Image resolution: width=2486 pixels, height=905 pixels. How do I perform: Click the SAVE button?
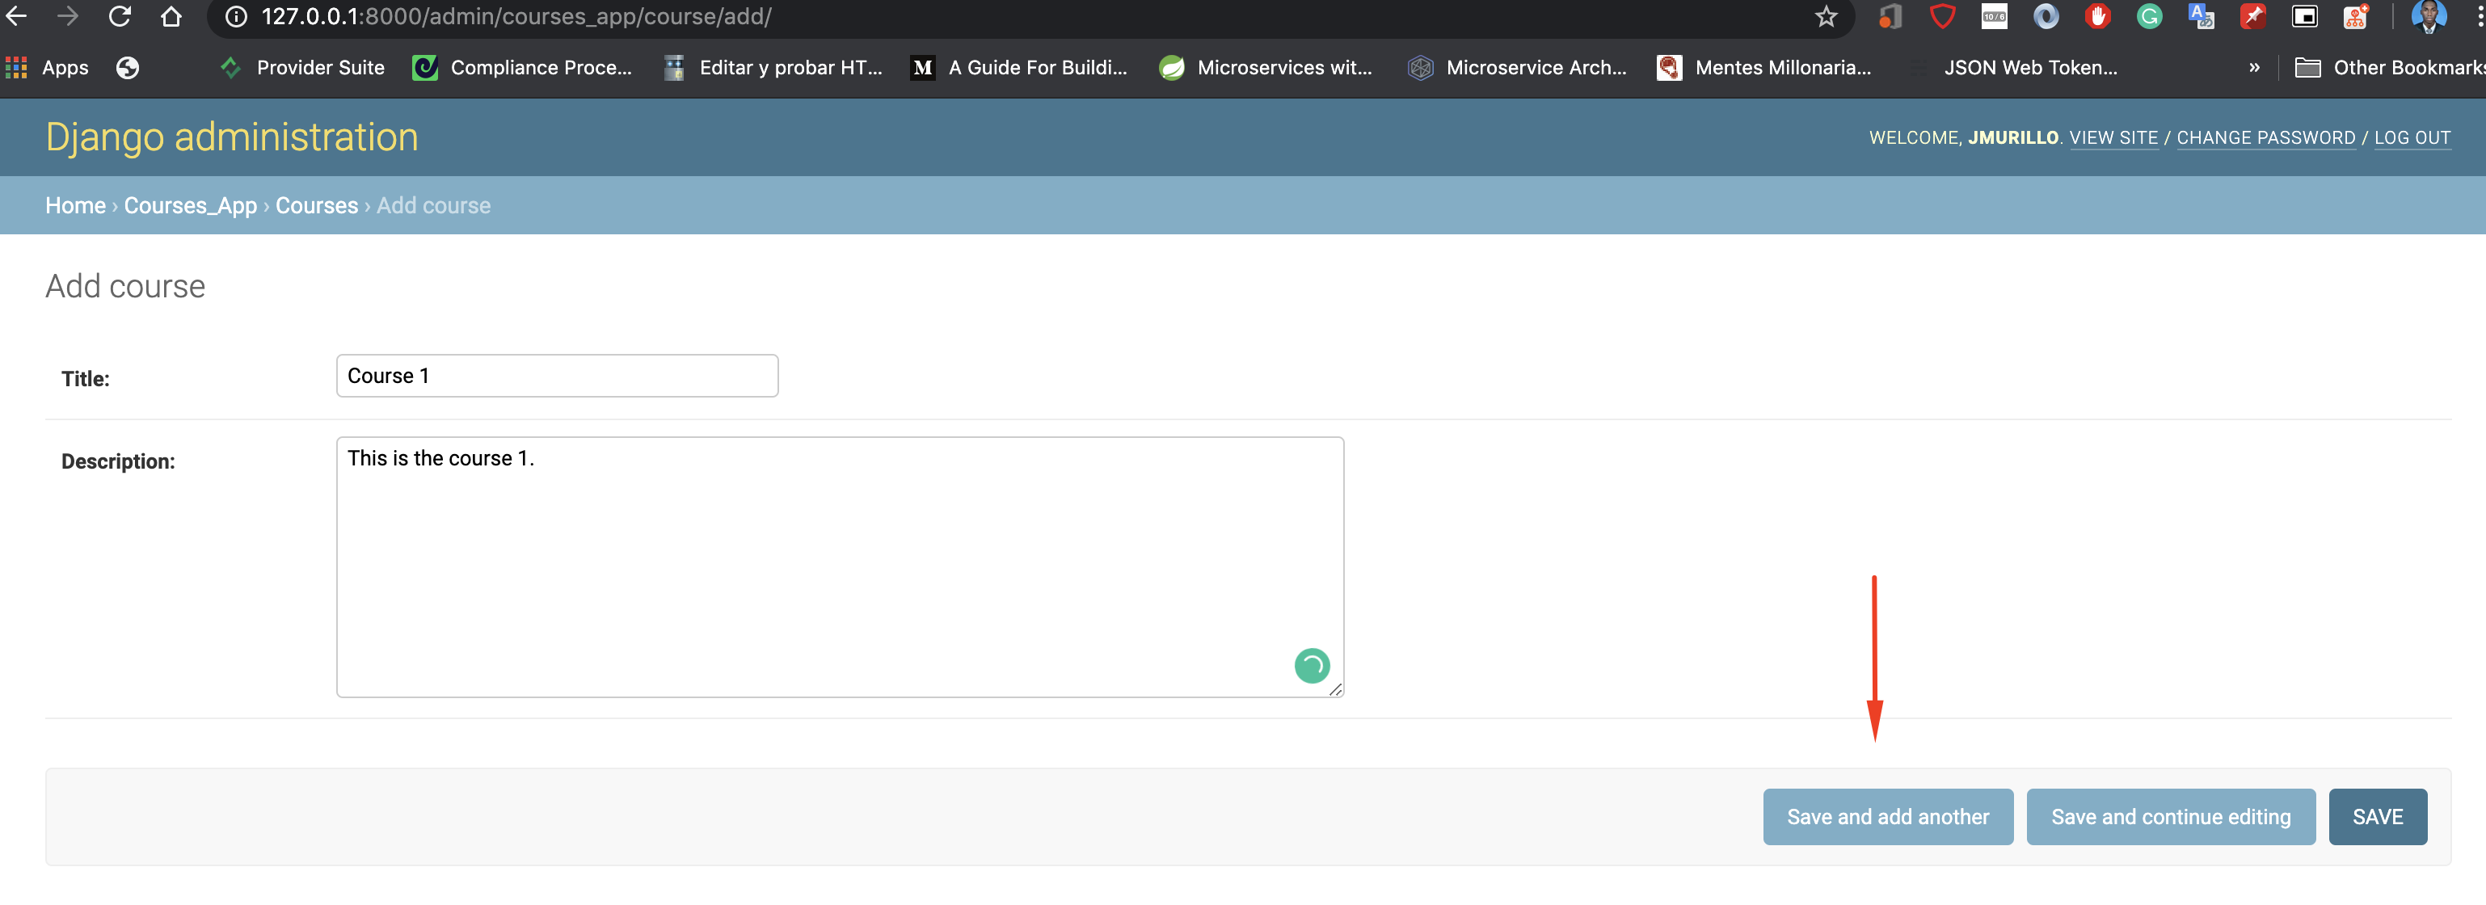pos(2378,816)
